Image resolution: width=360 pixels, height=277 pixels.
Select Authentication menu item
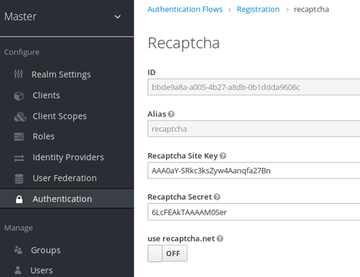click(62, 199)
